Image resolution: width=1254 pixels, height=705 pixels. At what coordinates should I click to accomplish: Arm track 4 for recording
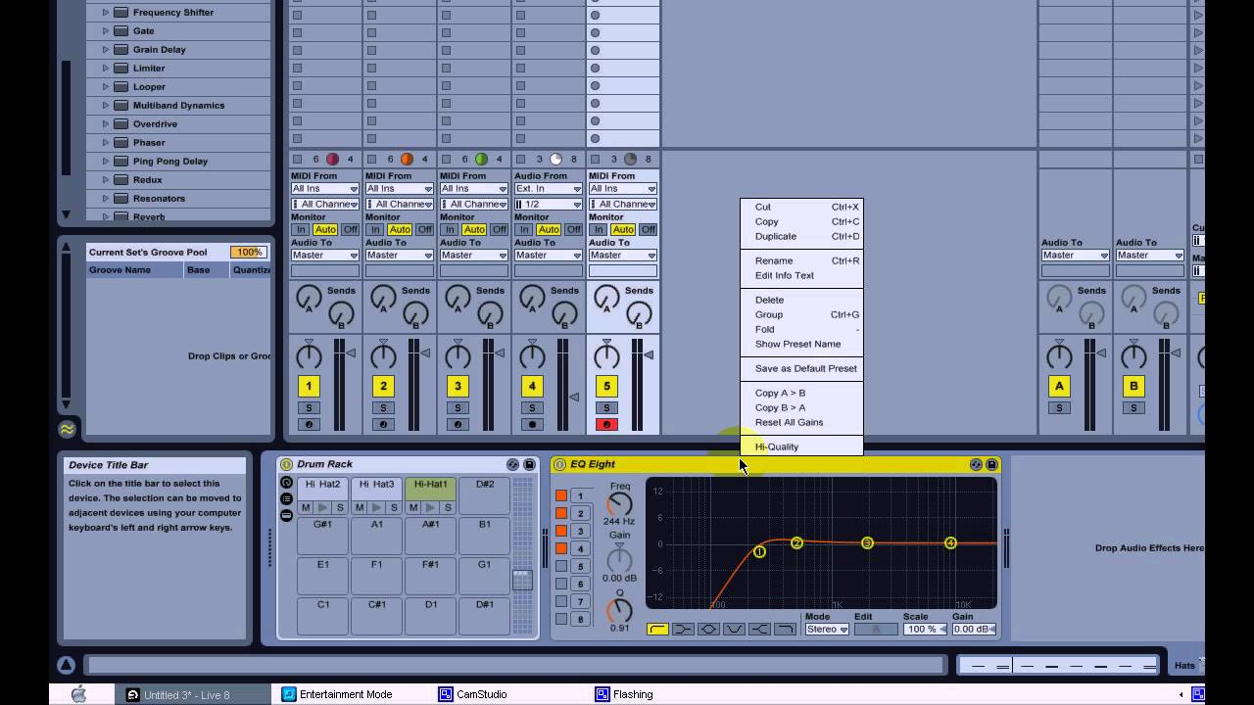532,424
